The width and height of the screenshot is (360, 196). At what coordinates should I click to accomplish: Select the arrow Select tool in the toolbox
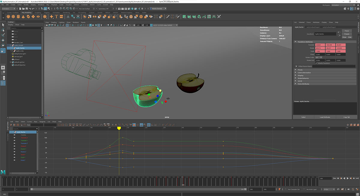[3, 25]
